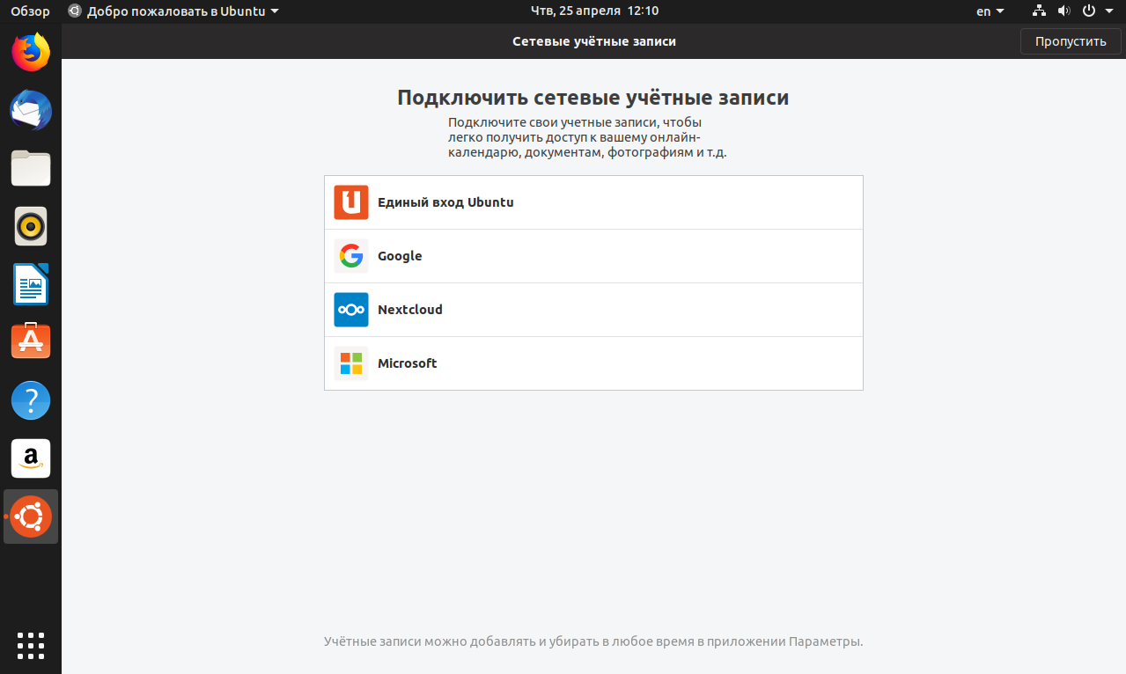This screenshot has width=1126, height=674.
Task: Click the Nextcloud logo icon
Action: pyautogui.click(x=351, y=310)
